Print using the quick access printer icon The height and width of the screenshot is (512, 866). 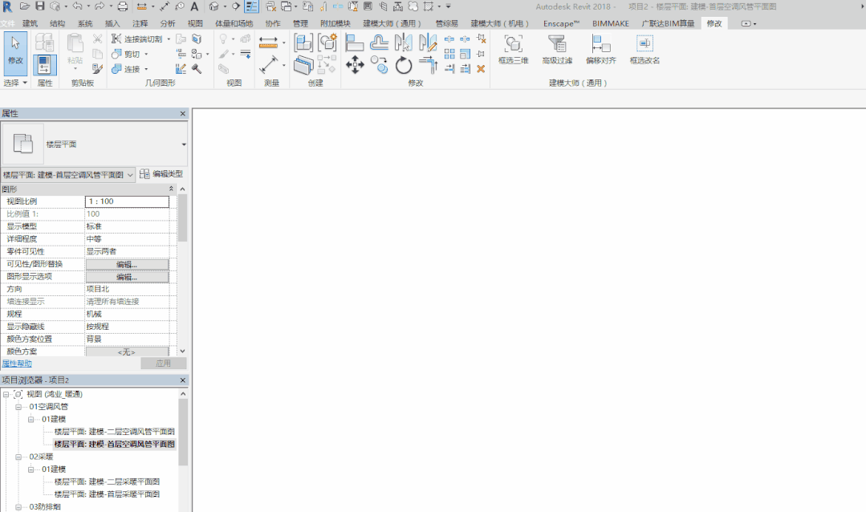click(x=123, y=6)
